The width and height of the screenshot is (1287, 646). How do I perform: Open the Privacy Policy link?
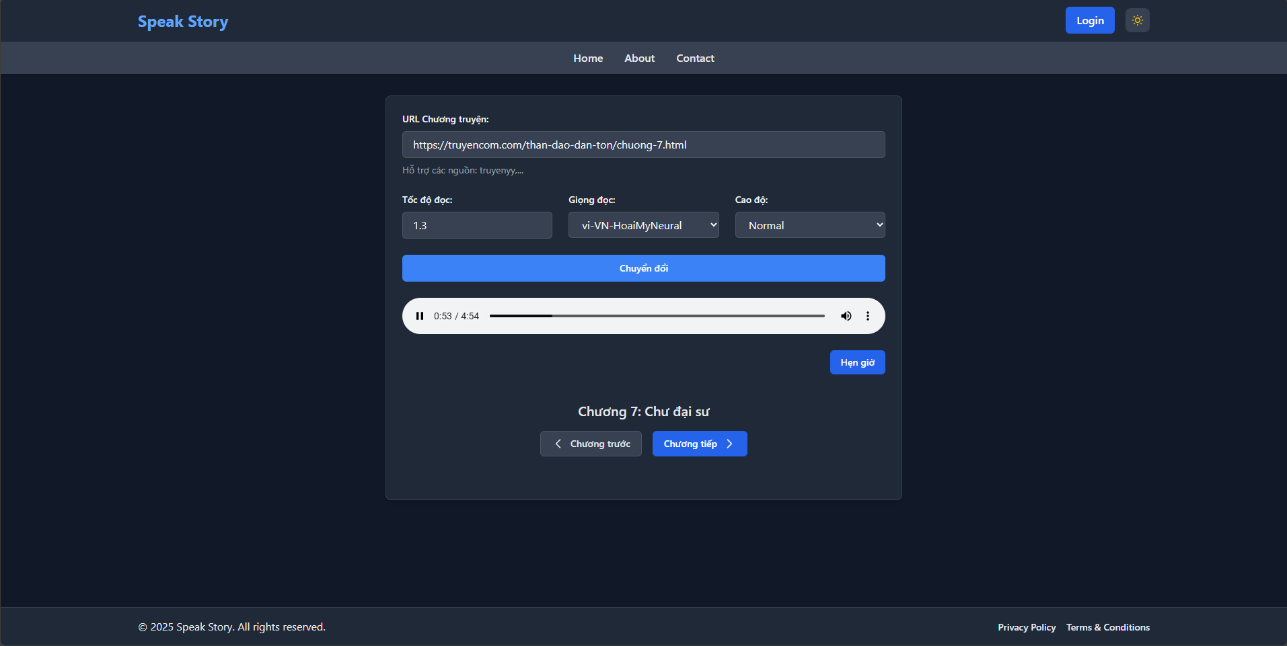coord(1027,627)
